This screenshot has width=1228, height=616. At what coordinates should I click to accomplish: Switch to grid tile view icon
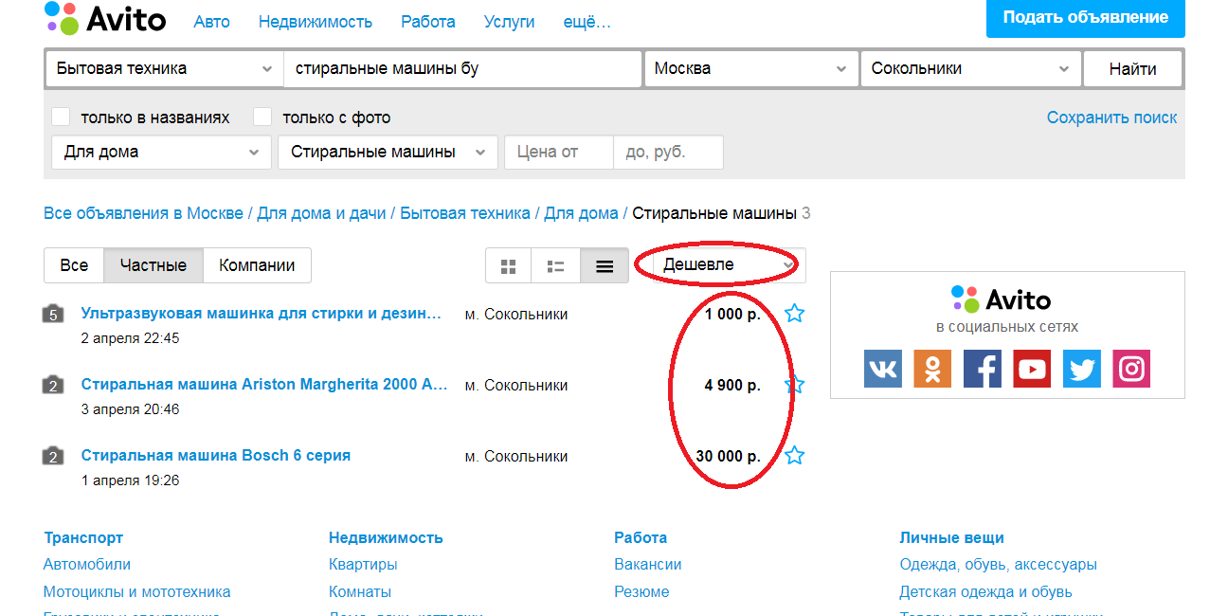point(509,265)
